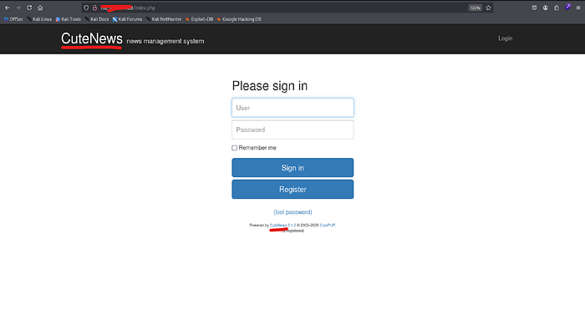Bookmark this page with the star icon
The image size is (585, 315).
488,8
